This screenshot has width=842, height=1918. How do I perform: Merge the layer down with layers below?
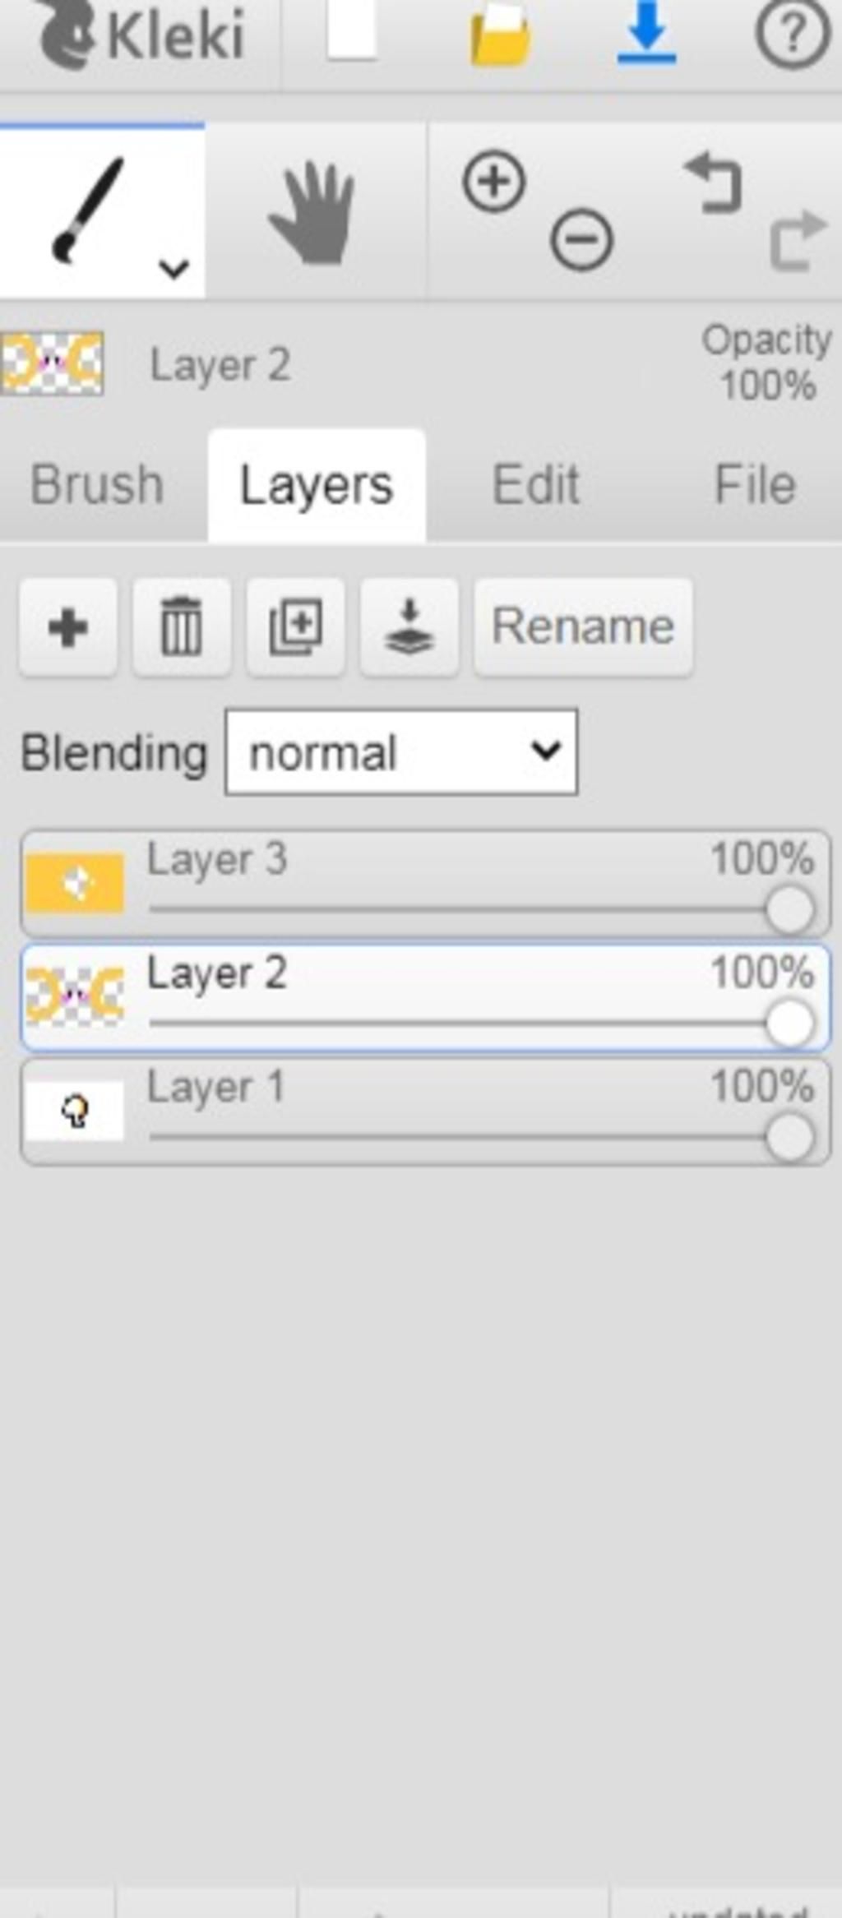click(x=409, y=627)
